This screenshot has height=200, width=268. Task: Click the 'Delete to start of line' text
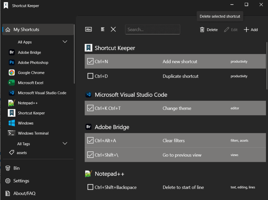click(x=183, y=187)
